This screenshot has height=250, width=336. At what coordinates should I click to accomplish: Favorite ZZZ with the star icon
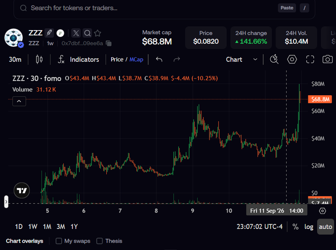pos(97,33)
